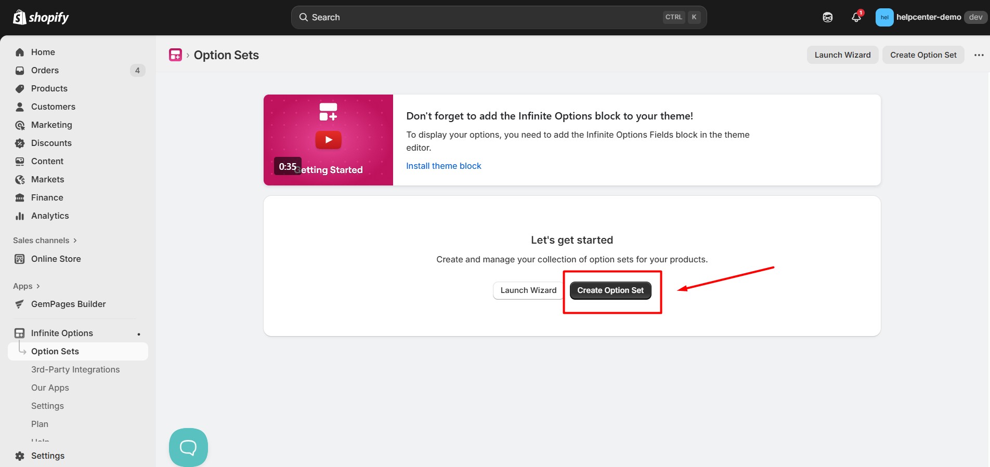Click the Discounts badge icon
The height and width of the screenshot is (467, 990).
point(20,143)
